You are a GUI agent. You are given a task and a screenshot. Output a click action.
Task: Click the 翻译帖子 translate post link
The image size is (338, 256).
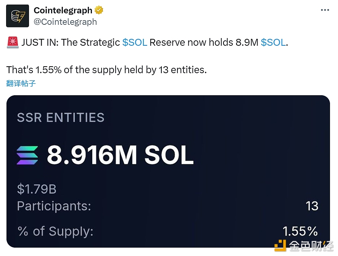click(x=21, y=83)
